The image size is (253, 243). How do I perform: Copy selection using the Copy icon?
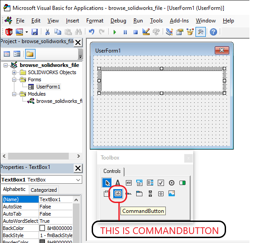58,32
